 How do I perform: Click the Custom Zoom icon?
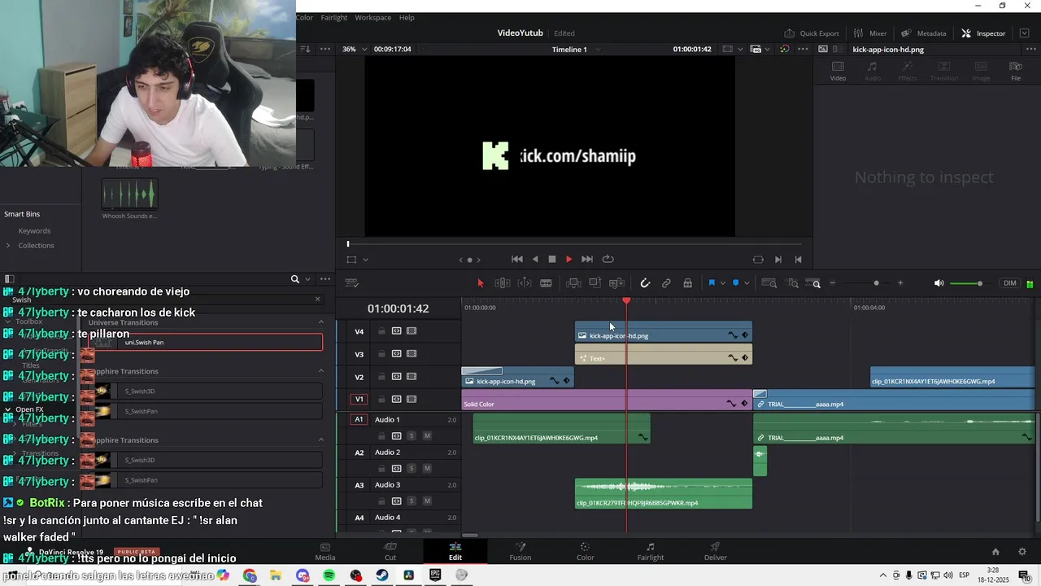pos(814,283)
